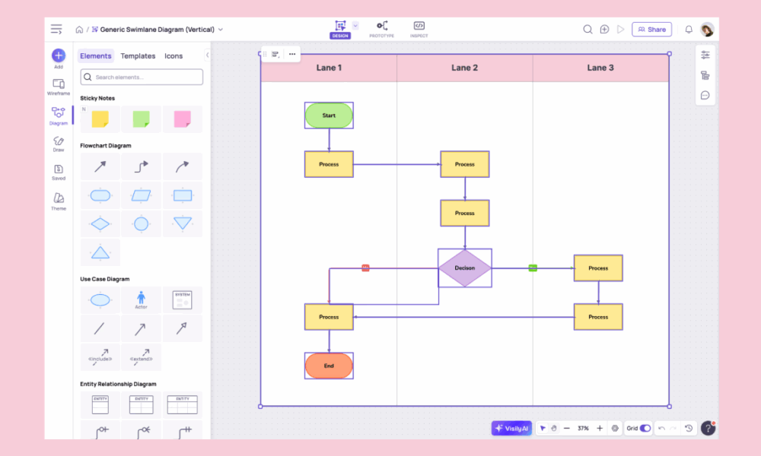Select the straight arrow connector
761x456 pixels.
tap(100, 166)
